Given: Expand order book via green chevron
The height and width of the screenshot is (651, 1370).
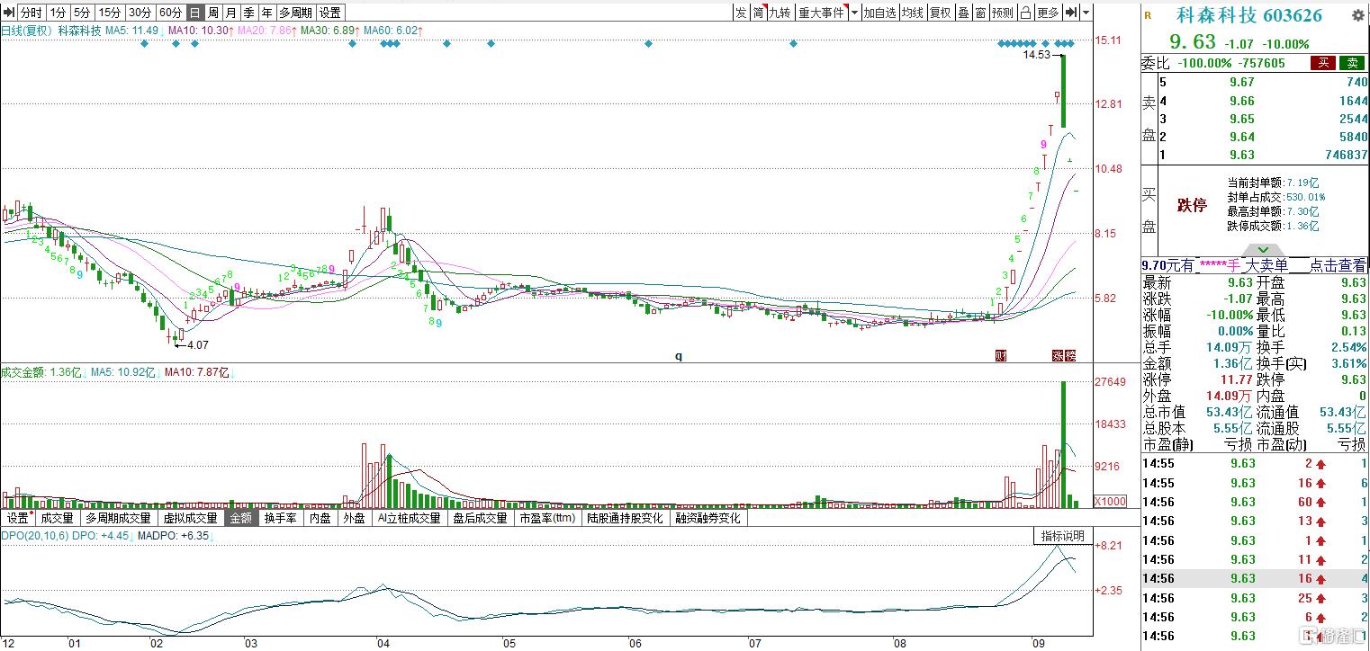Looking at the screenshot, I should coord(1263,249).
